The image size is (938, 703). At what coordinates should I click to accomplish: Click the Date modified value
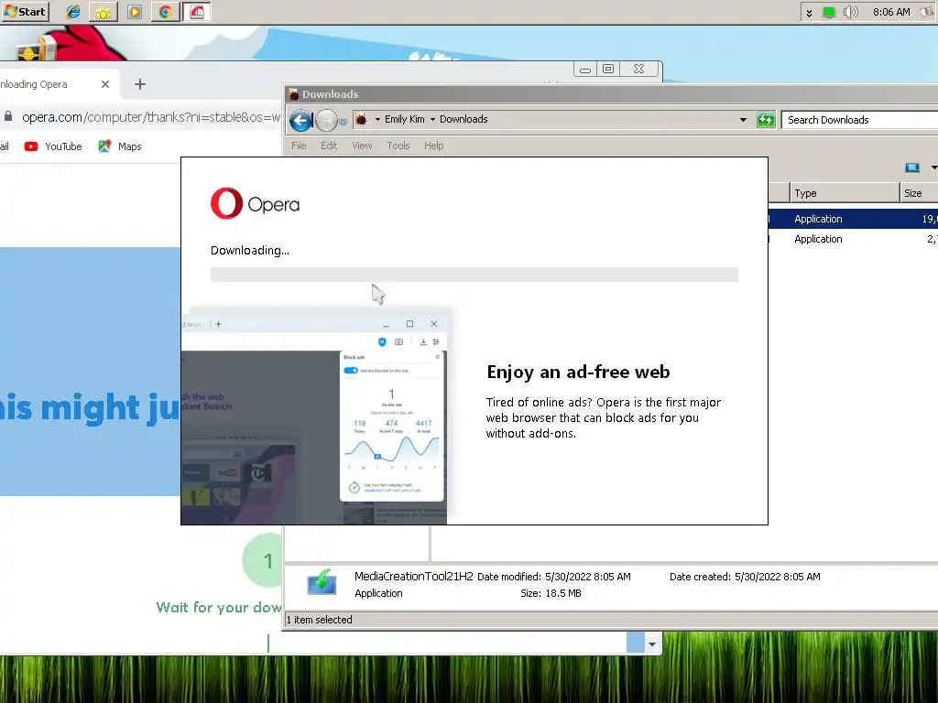click(587, 577)
